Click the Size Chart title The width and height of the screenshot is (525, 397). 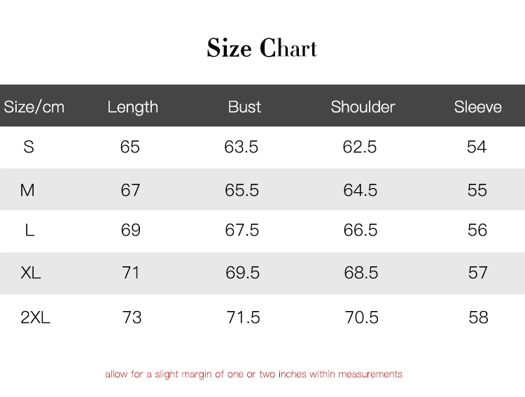[262, 48]
